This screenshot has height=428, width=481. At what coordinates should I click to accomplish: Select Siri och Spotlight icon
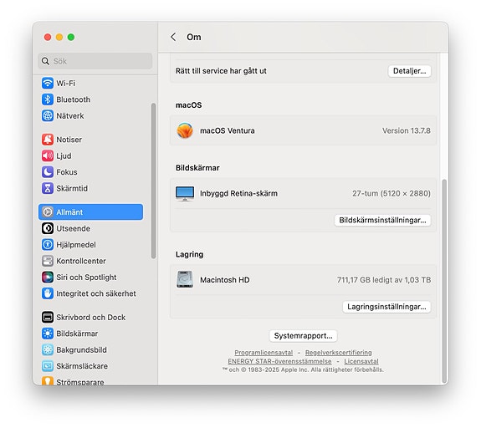tap(48, 278)
